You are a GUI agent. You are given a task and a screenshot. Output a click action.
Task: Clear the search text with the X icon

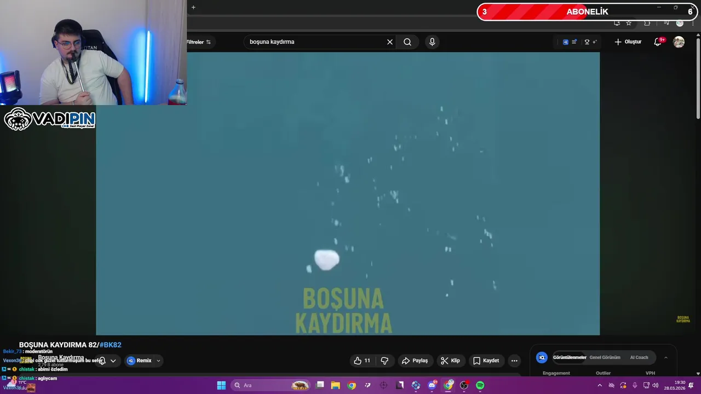point(390,42)
